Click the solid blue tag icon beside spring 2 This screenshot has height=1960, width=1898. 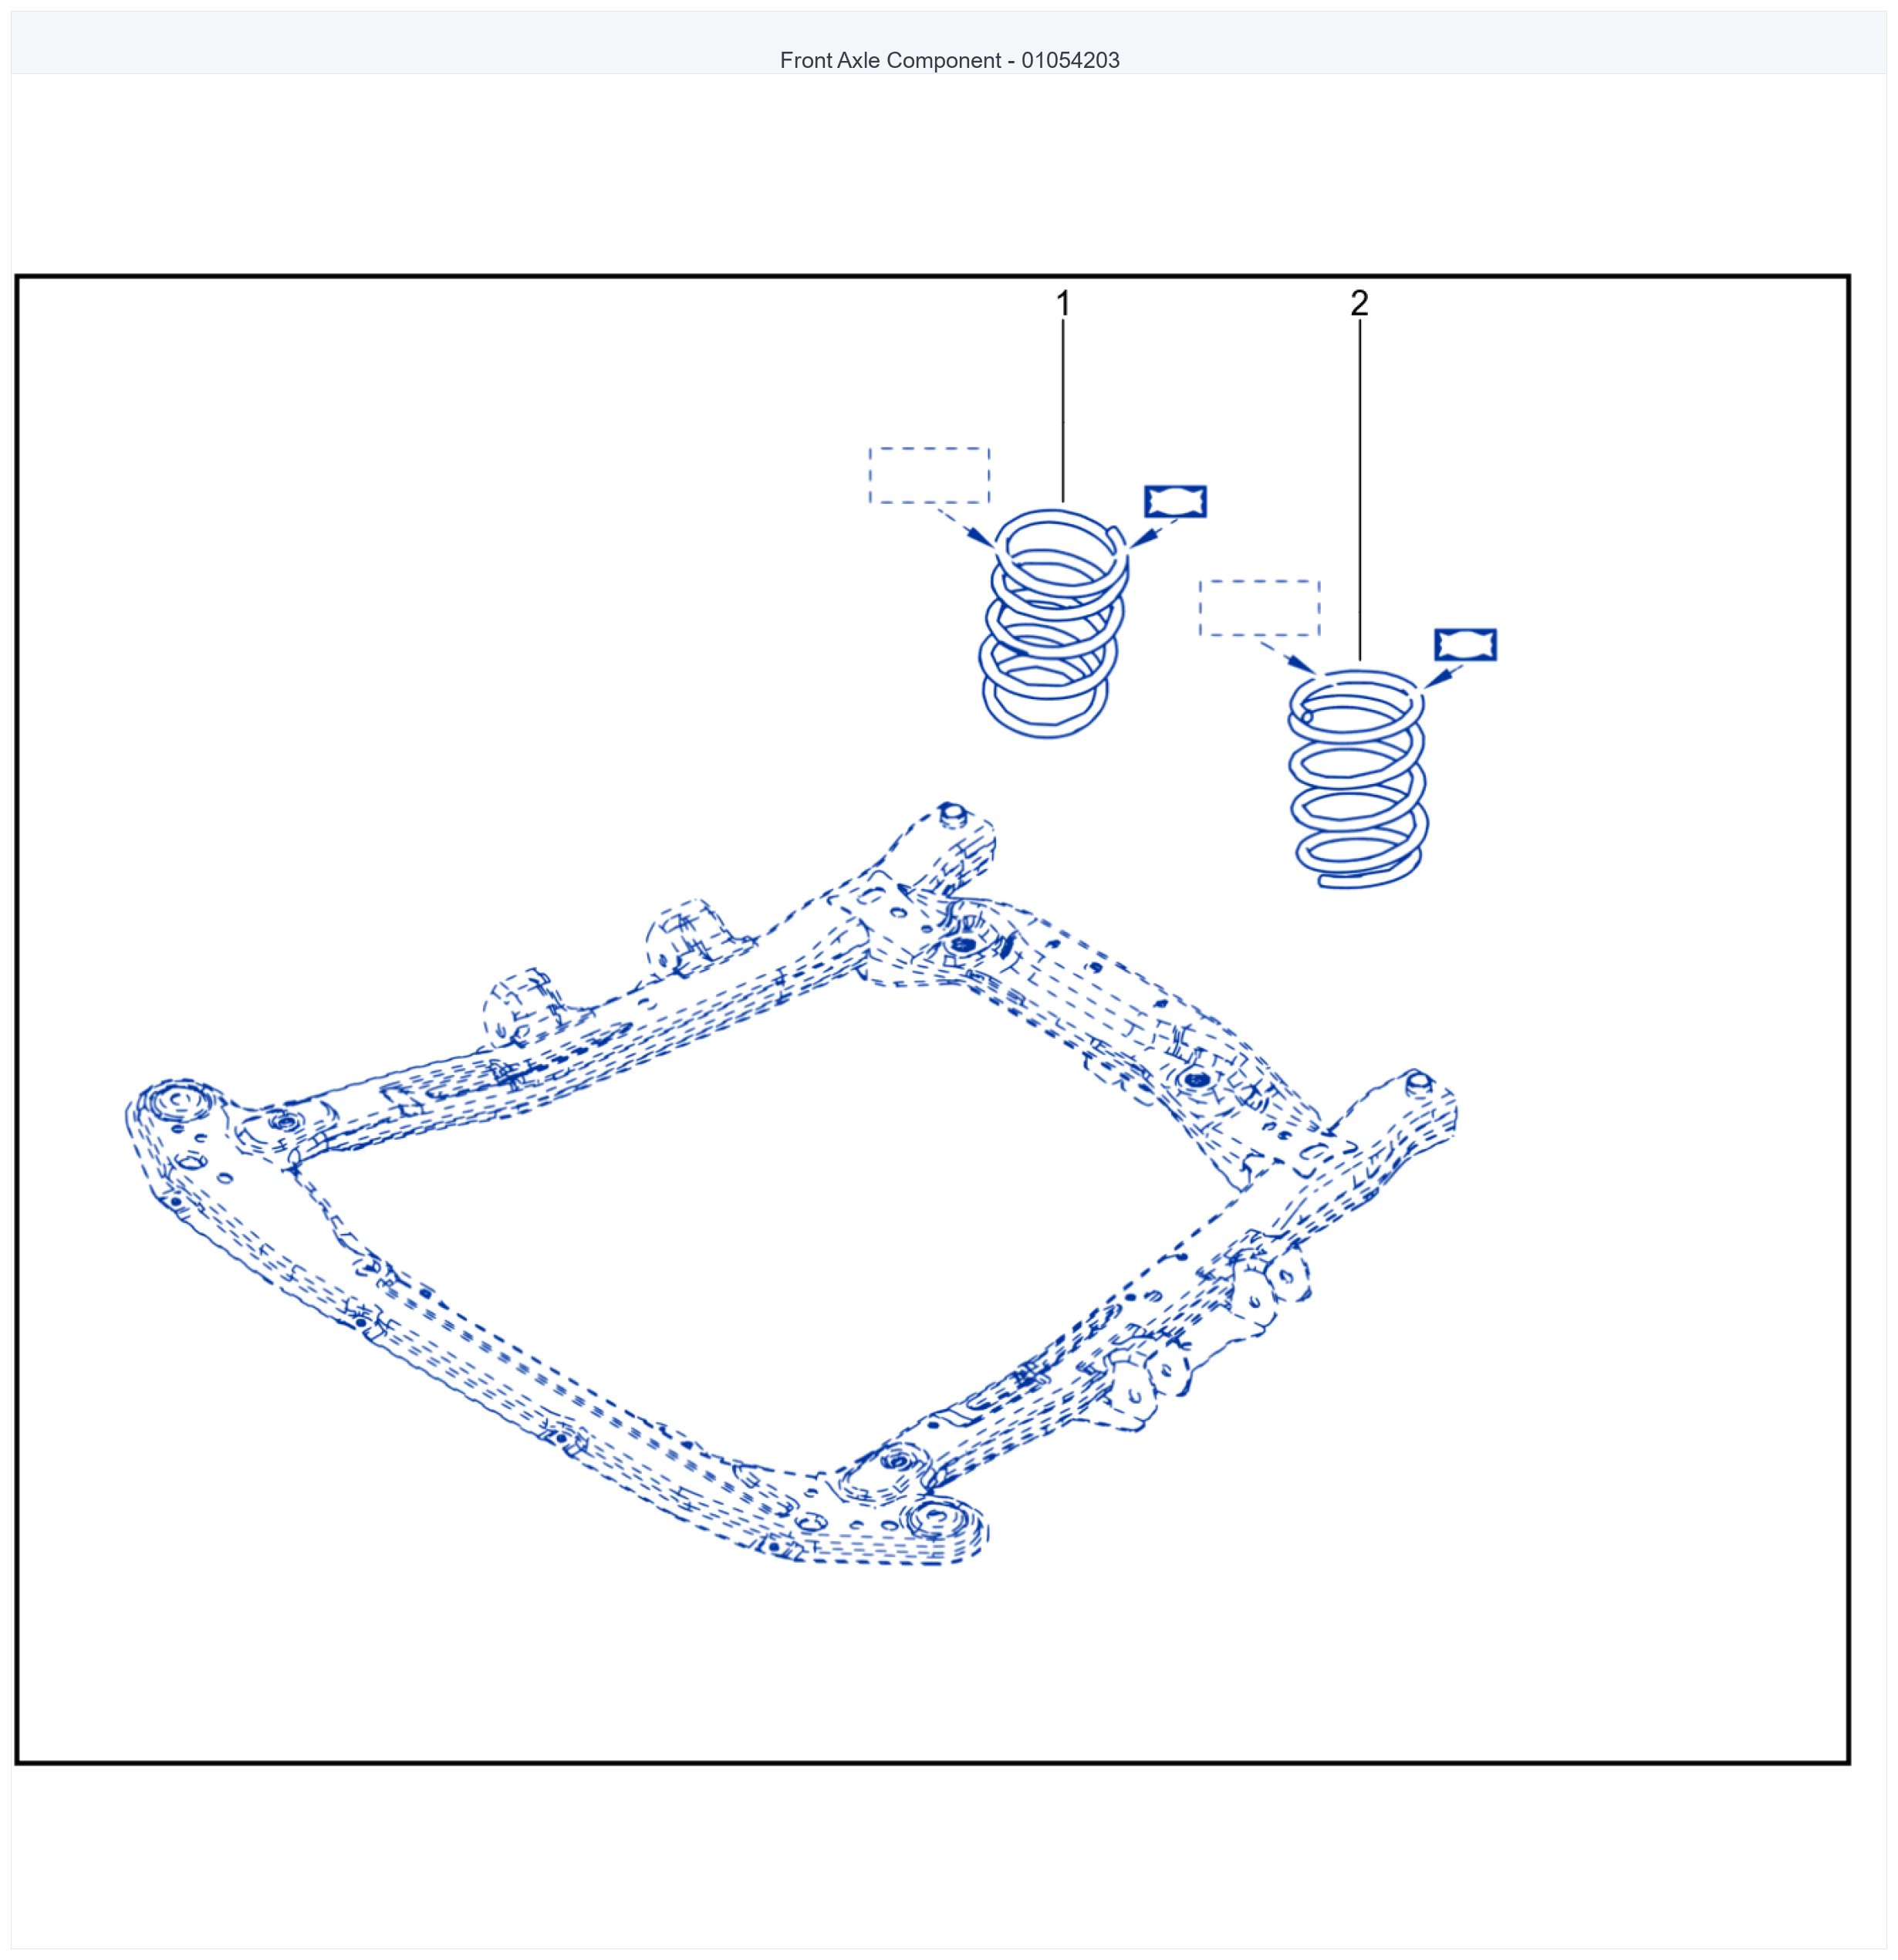point(1465,645)
